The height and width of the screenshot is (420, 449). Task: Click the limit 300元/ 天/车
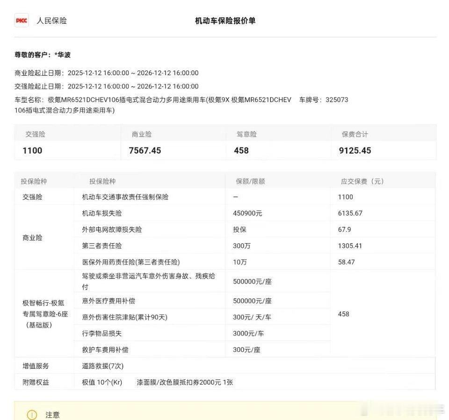tap(252, 317)
